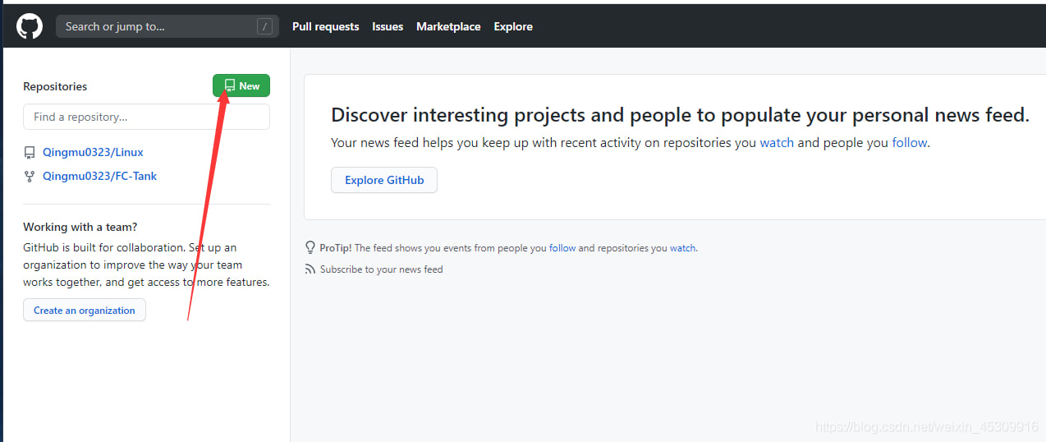
Task: Focus the Search or jump to field
Action: click(167, 26)
